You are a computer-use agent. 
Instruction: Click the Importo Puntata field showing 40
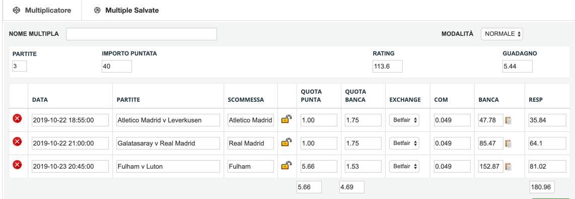[117, 67]
